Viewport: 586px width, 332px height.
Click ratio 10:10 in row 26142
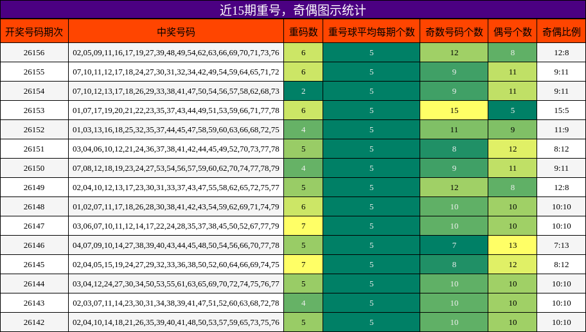click(x=562, y=322)
